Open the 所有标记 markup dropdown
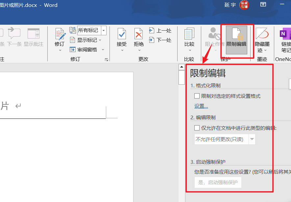Image resolution: width=291 pixels, height=202 pixels. pos(103,30)
